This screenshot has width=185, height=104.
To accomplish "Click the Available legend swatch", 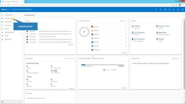I will point(110,70).
